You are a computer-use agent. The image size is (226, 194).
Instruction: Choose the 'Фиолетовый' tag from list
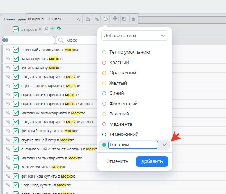pos(123,104)
